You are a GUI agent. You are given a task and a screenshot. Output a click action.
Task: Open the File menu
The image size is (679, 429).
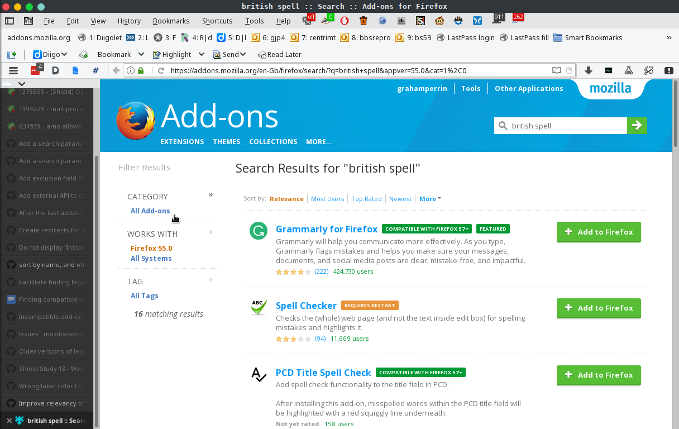click(49, 21)
